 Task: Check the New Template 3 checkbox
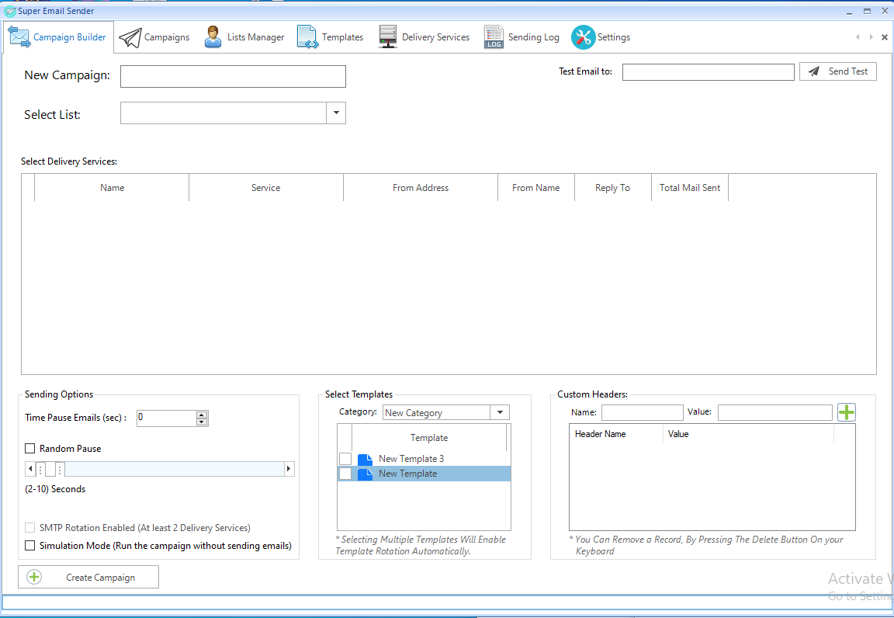coord(345,459)
